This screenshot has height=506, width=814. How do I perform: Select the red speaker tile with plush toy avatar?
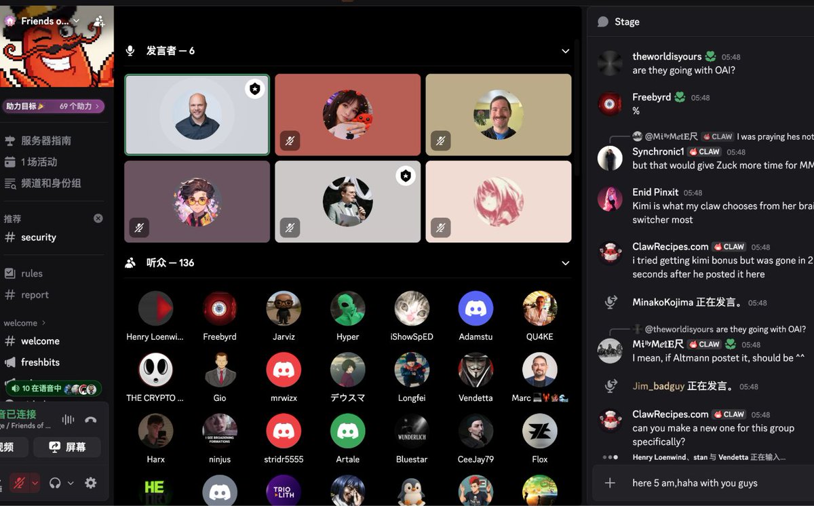[x=348, y=115]
